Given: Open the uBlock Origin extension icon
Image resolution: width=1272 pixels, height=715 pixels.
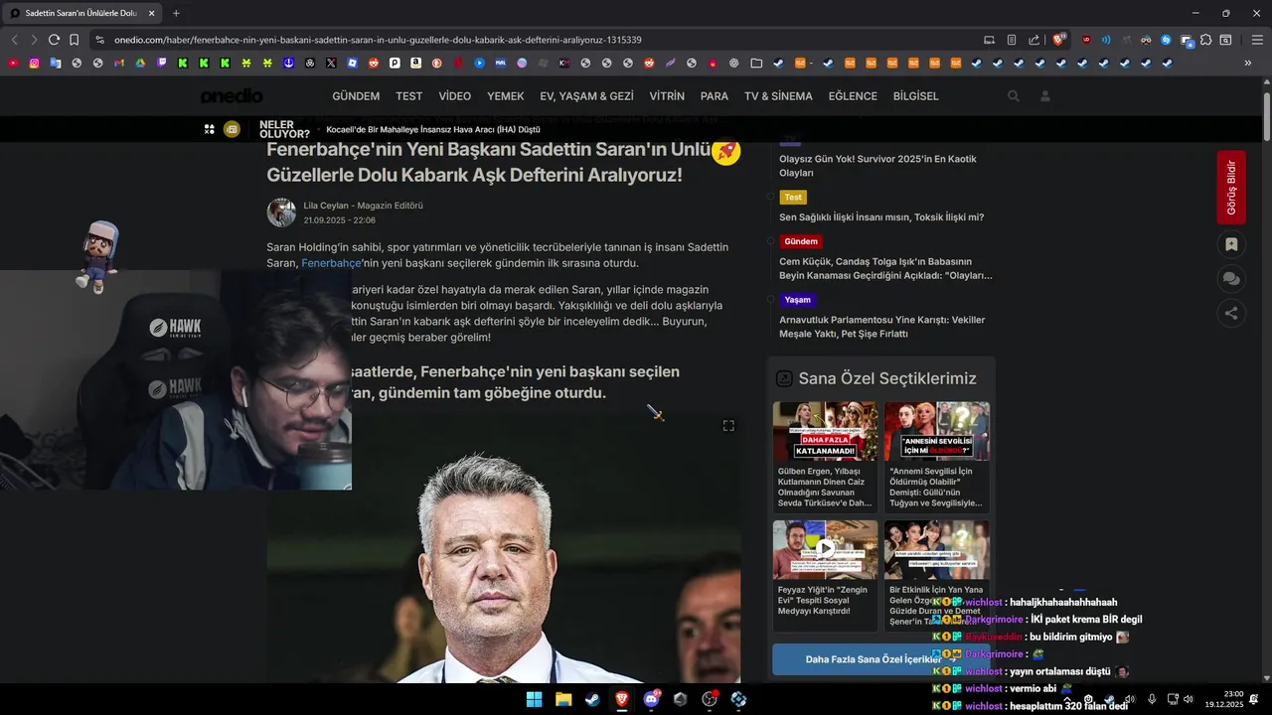Looking at the screenshot, I should pyautogui.click(x=1086, y=40).
